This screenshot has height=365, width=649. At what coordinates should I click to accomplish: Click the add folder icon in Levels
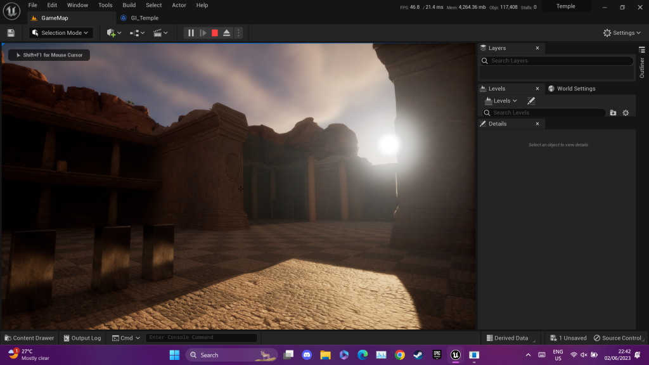pos(613,113)
